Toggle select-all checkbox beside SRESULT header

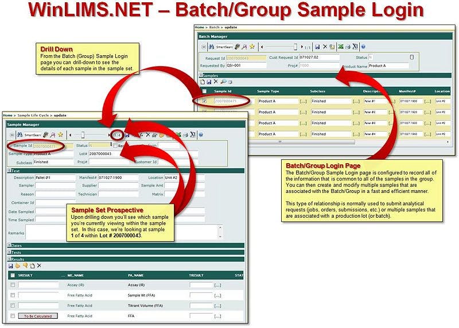pyautogui.click(x=13, y=275)
